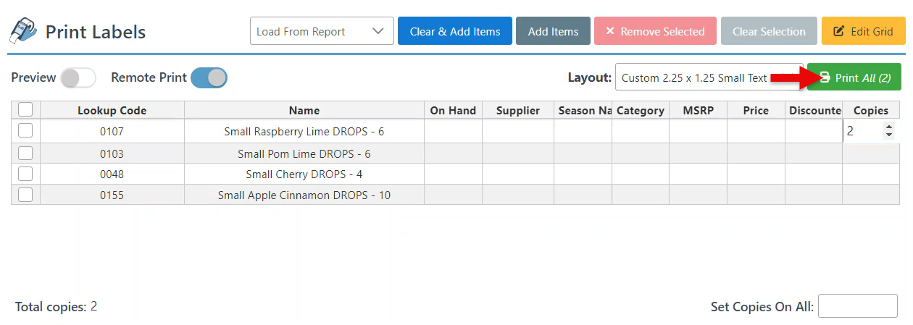Image resolution: width=913 pixels, height=325 pixels.
Task: Click the Copies cell for item 0103
Action: [x=870, y=153]
